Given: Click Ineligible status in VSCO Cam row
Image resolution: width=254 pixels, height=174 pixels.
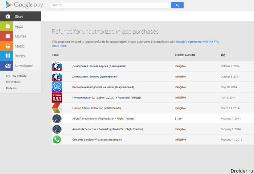Looking at the screenshot, I should (180, 108).
